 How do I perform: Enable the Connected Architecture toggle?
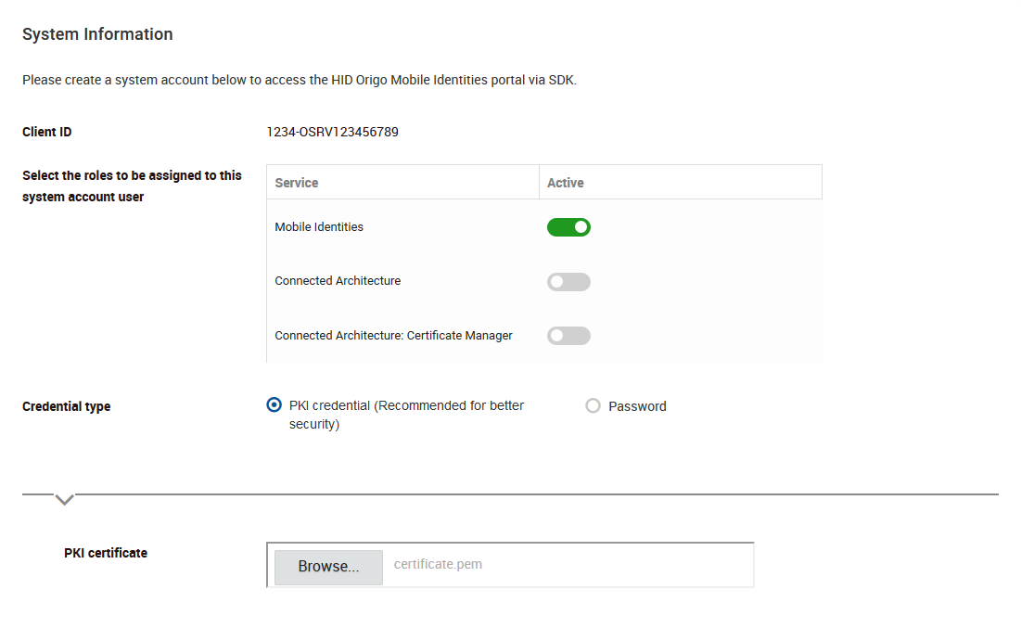coord(568,281)
